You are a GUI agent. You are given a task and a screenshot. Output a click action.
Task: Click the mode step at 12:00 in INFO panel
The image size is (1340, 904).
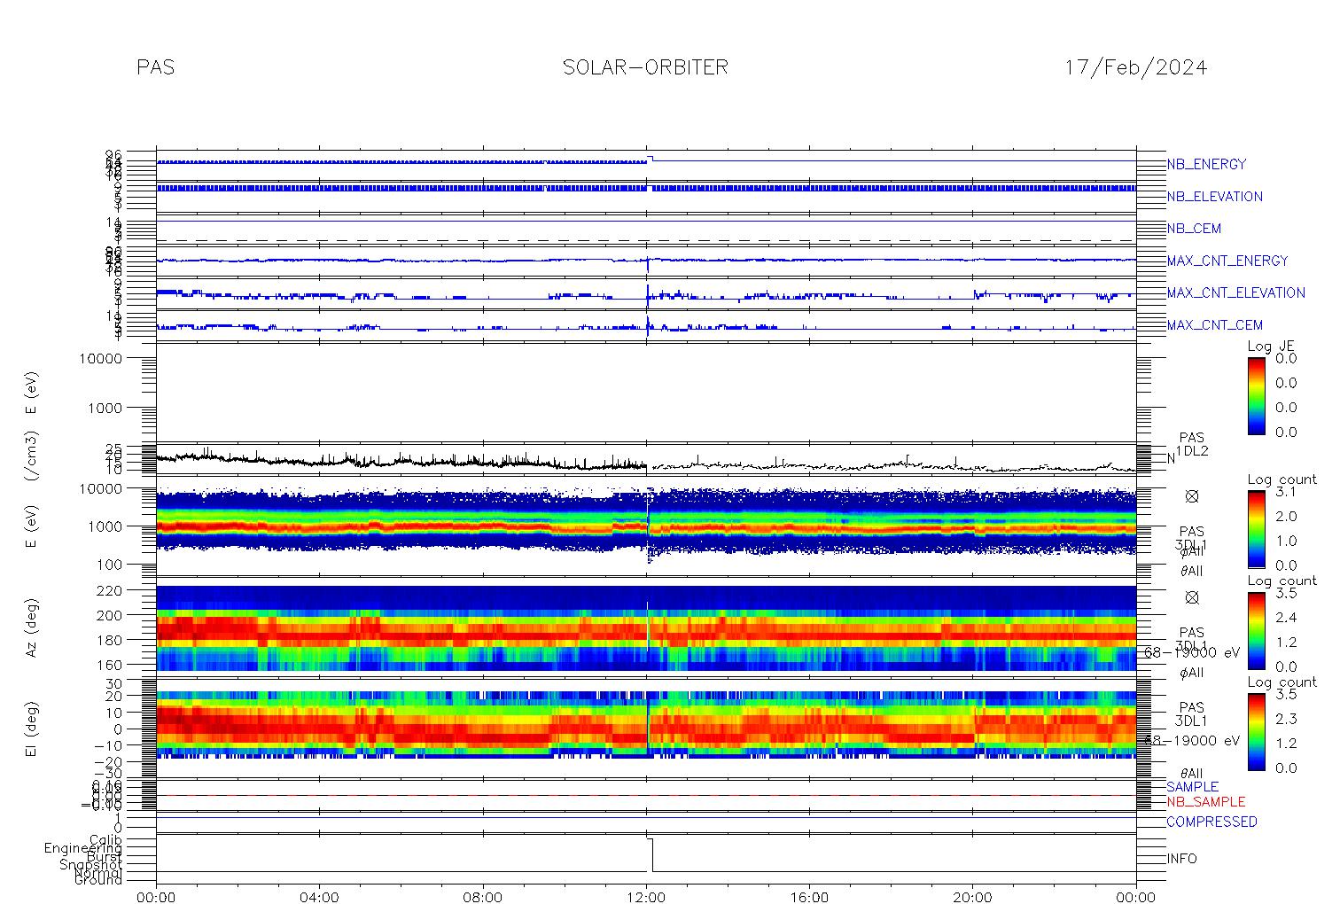click(x=651, y=854)
